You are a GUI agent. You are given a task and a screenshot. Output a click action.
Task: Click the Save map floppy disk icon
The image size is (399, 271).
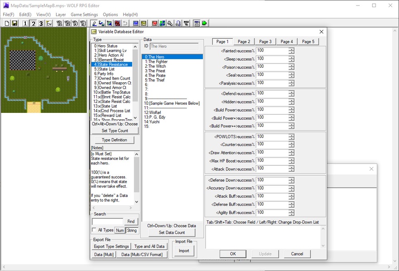(x=14, y=23)
